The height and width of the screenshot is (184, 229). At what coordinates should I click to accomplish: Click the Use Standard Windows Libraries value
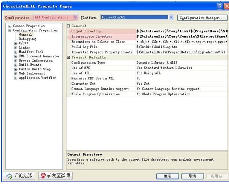point(164,68)
